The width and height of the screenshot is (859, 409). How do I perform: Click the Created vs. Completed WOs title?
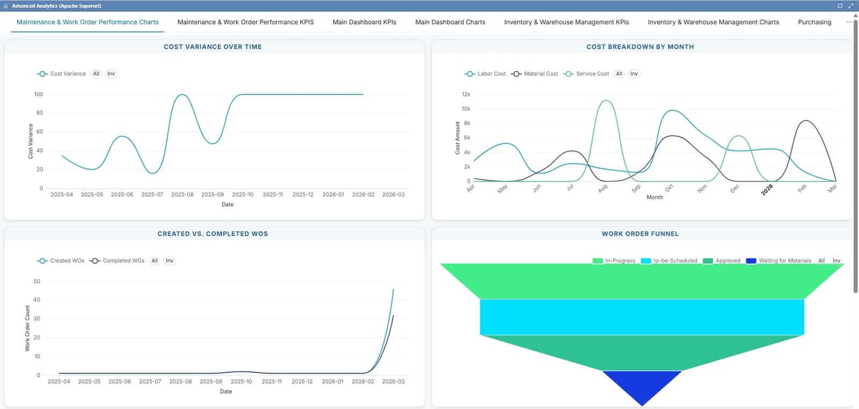[x=213, y=233]
